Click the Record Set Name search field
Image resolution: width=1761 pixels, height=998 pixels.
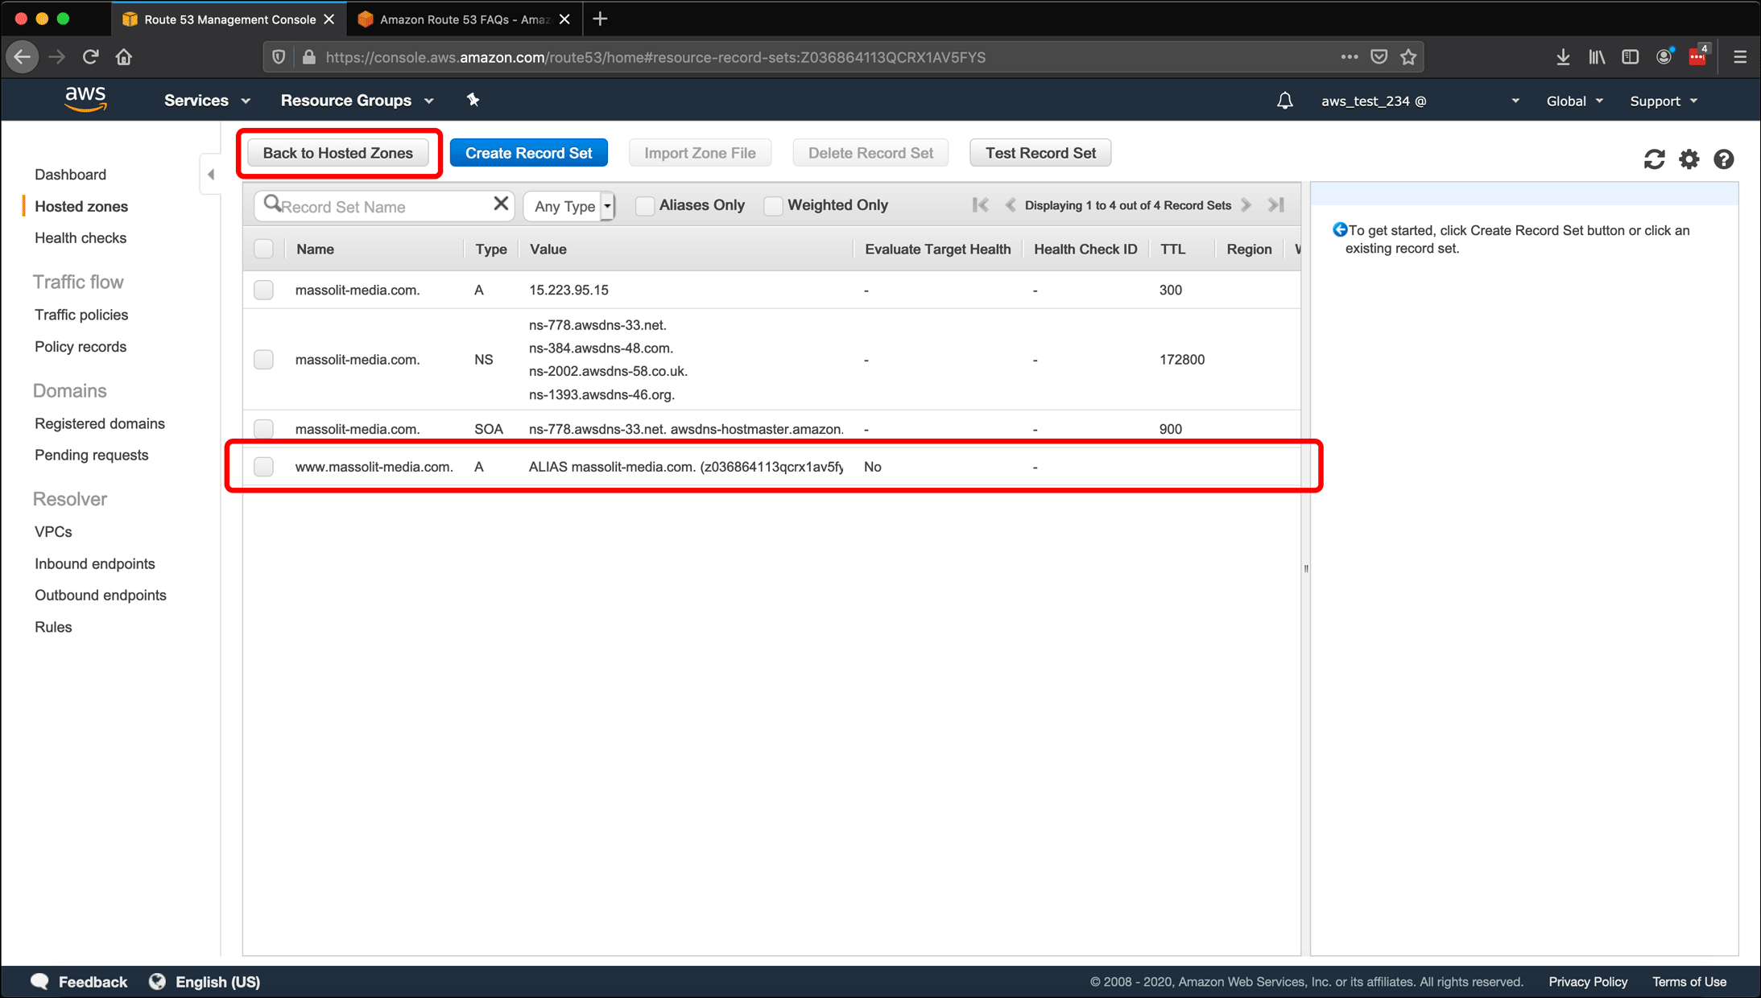point(384,206)
